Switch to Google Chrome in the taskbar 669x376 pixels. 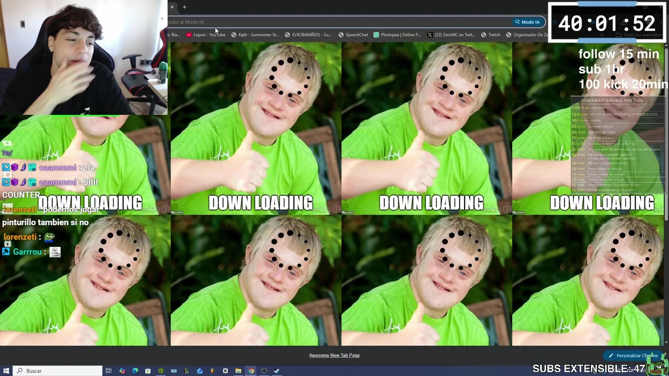click(x=251, y=371)
